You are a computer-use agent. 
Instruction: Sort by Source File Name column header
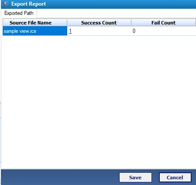[35, 23]
